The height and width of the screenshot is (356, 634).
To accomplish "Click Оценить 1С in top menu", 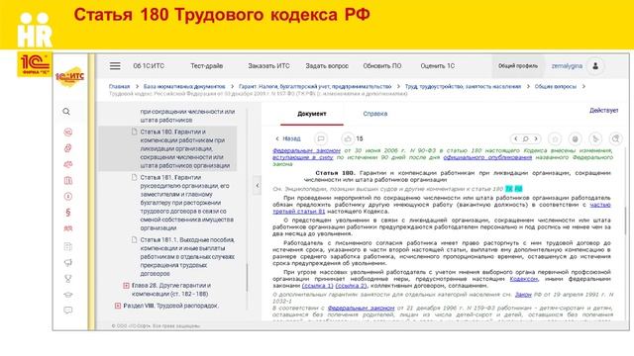I will click(x=438, y=66).
